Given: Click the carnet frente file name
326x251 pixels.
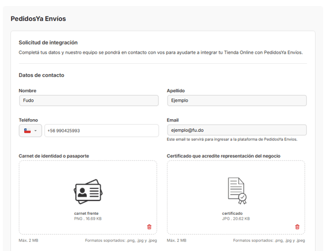Looking at the screenshot, I should [86, 213].
